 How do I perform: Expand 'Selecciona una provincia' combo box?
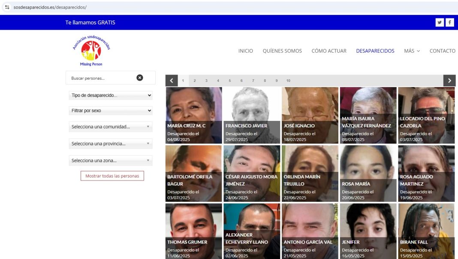click(111, 144)
